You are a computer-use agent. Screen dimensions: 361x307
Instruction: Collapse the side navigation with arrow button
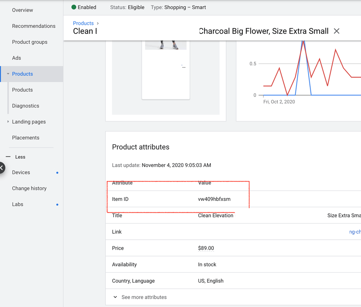coord(2,168)
